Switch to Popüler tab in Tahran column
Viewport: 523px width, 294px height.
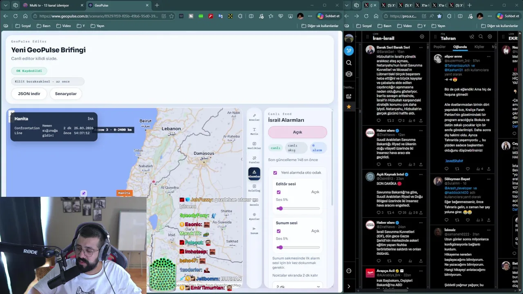click(x=439, y=47)
